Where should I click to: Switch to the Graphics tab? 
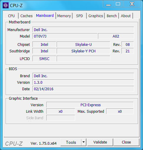click(96, 16)
